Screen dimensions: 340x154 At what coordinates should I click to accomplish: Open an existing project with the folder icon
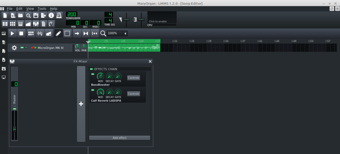20,15
